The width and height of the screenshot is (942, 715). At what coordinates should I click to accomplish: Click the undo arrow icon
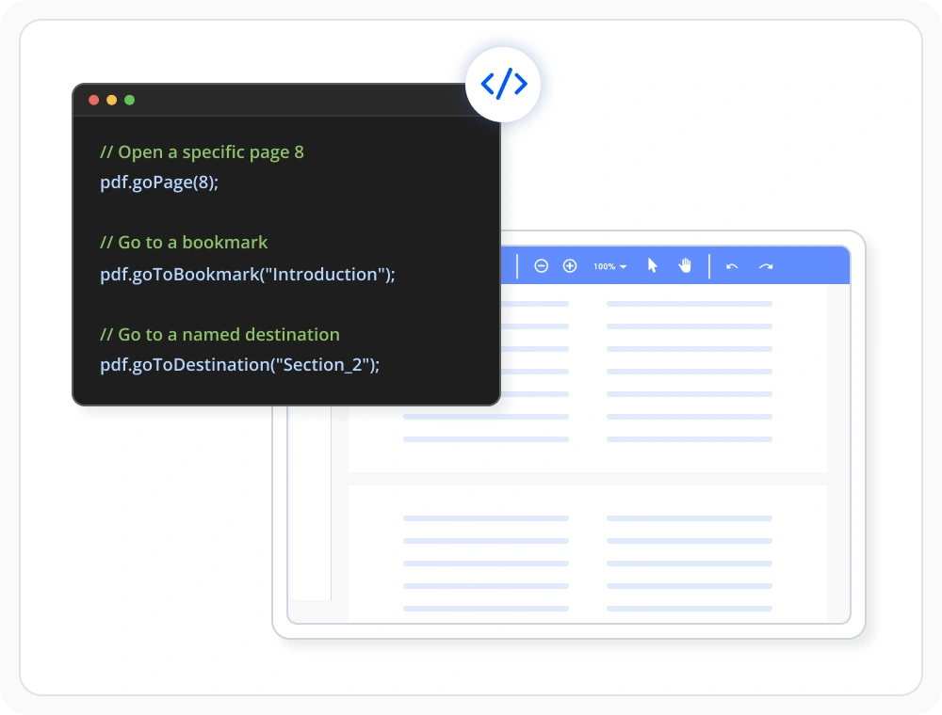click(732, 266)
